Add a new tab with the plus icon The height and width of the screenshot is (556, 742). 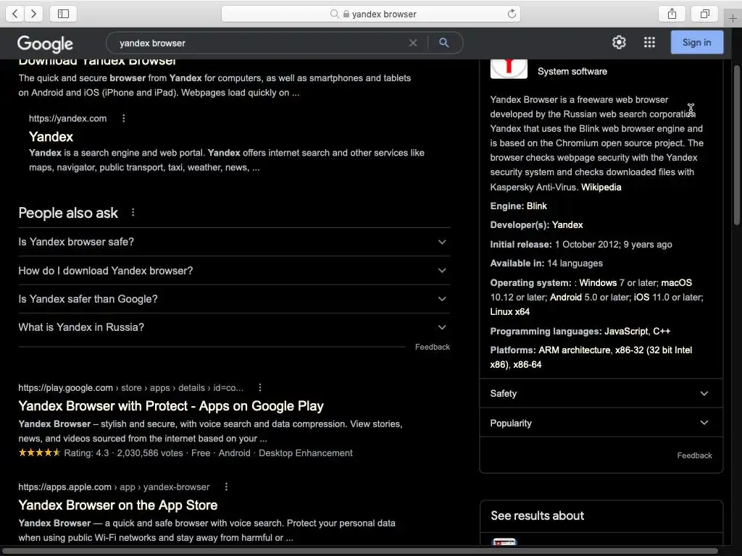tap(733, 18)
